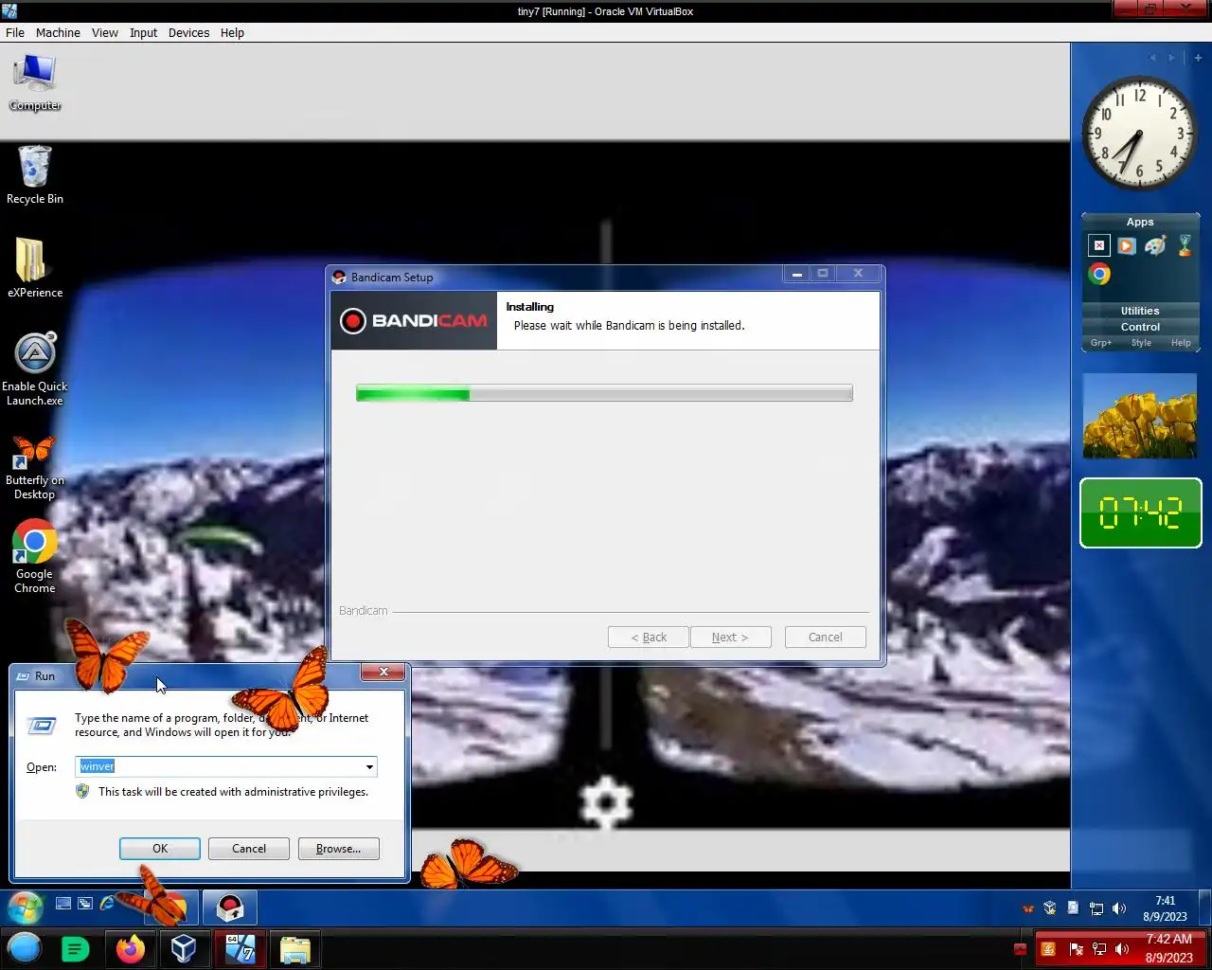Click VirtualBox guest additions tray icon
The image size is (1212, 970).
click(x=1050, y=908)
